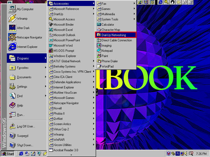This screenshot has height=157, width=210.
Task: Click the key icon on the top shortcut bar
Action: pos(166,2)
